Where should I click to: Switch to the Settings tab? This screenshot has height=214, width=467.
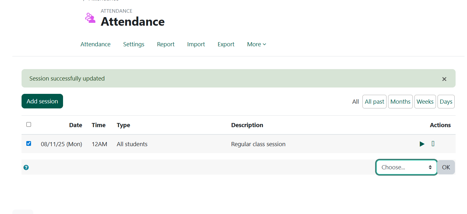pyautogui.click(x=134, y=44)
